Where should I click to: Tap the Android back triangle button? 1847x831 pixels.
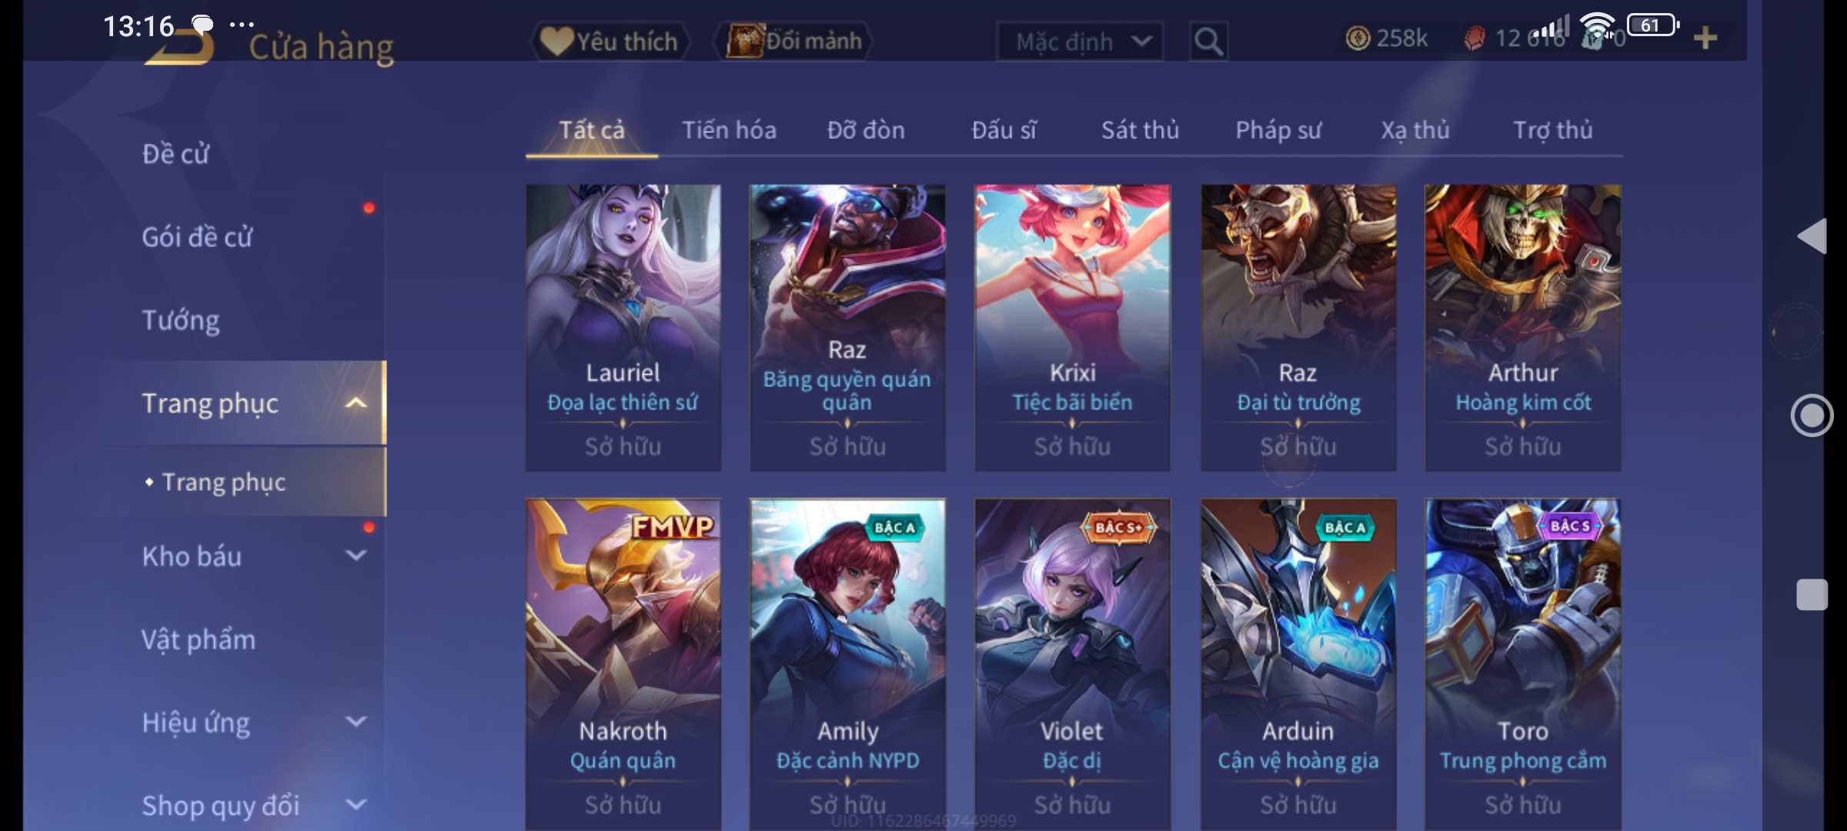coord(1812,235)
